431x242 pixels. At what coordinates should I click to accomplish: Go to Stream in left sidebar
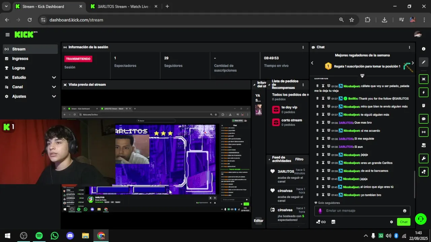click(30, 49)
